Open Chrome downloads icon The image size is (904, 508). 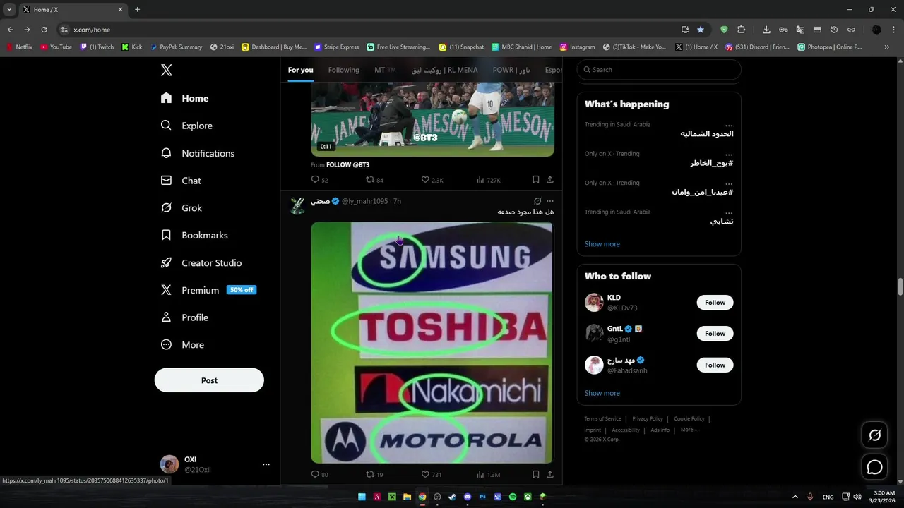tap(766, 30)
